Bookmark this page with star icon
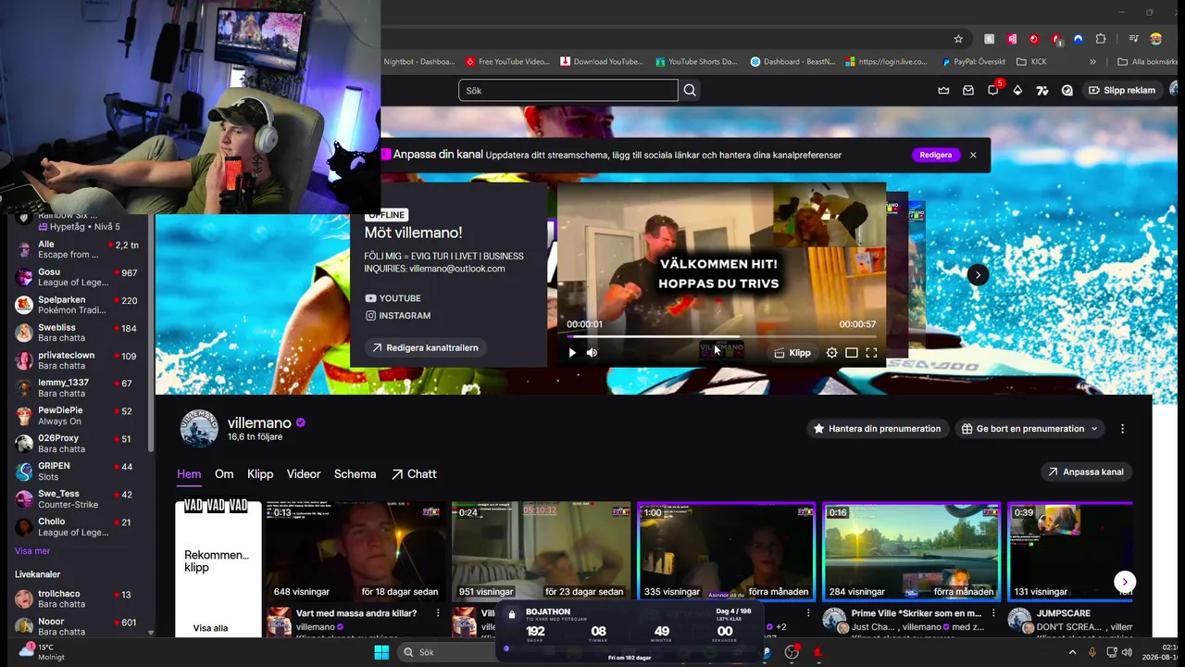Viewport: 1185px width, 667px height. pos(958,39)
